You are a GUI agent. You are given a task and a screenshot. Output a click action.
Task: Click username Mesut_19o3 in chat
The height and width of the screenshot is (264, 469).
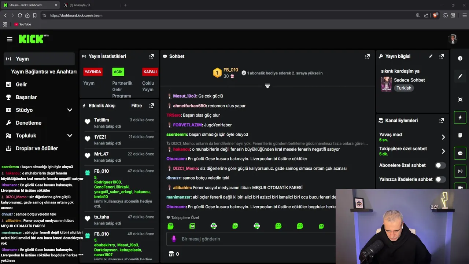185,96
